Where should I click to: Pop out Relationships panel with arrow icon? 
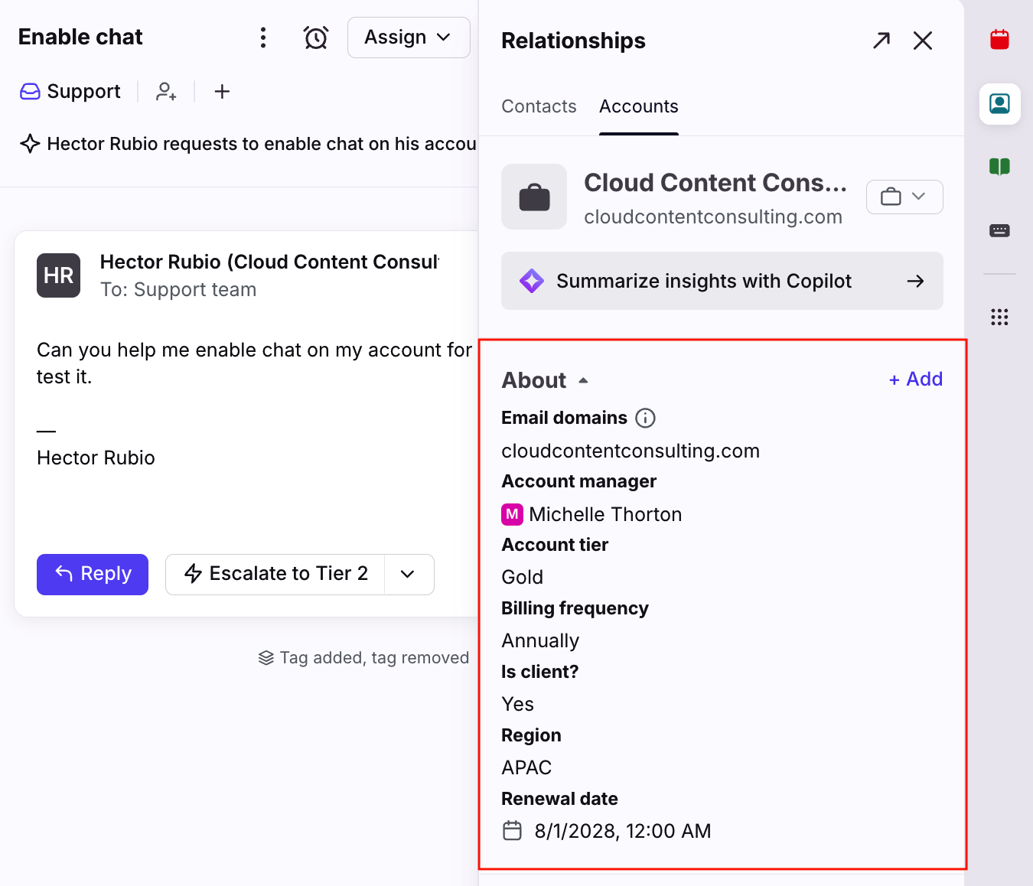pos(881,41)
